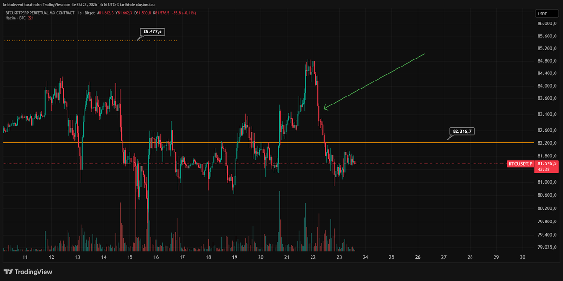This screenshot has width=563, height=281.
Task: Click the current price label 81.576,5
Action: tap(548, 163)
